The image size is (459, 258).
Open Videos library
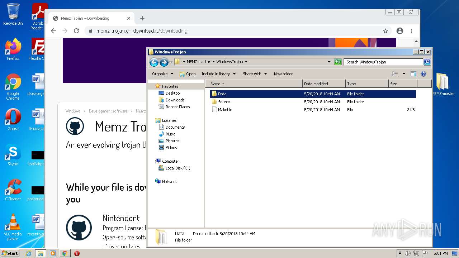[x=168, y=148]
